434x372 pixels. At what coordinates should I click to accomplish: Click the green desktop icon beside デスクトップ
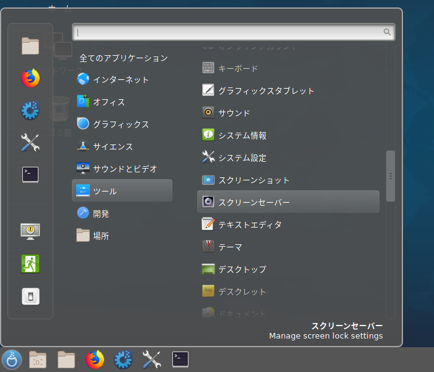[x=208, y=268]
